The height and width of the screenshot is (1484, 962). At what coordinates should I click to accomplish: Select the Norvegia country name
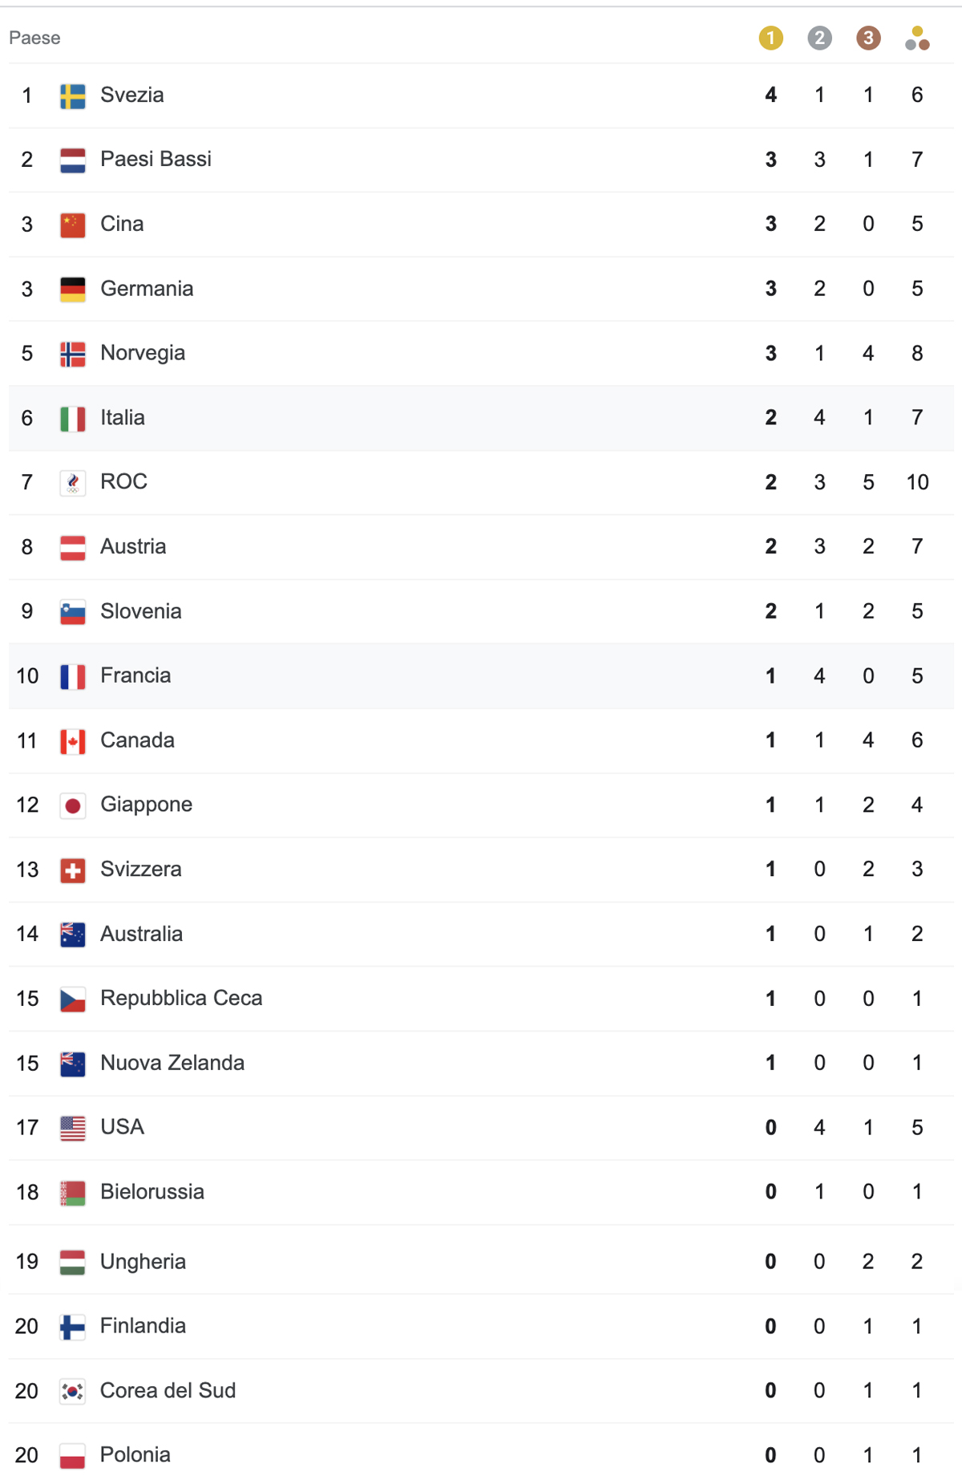[143, 353]
